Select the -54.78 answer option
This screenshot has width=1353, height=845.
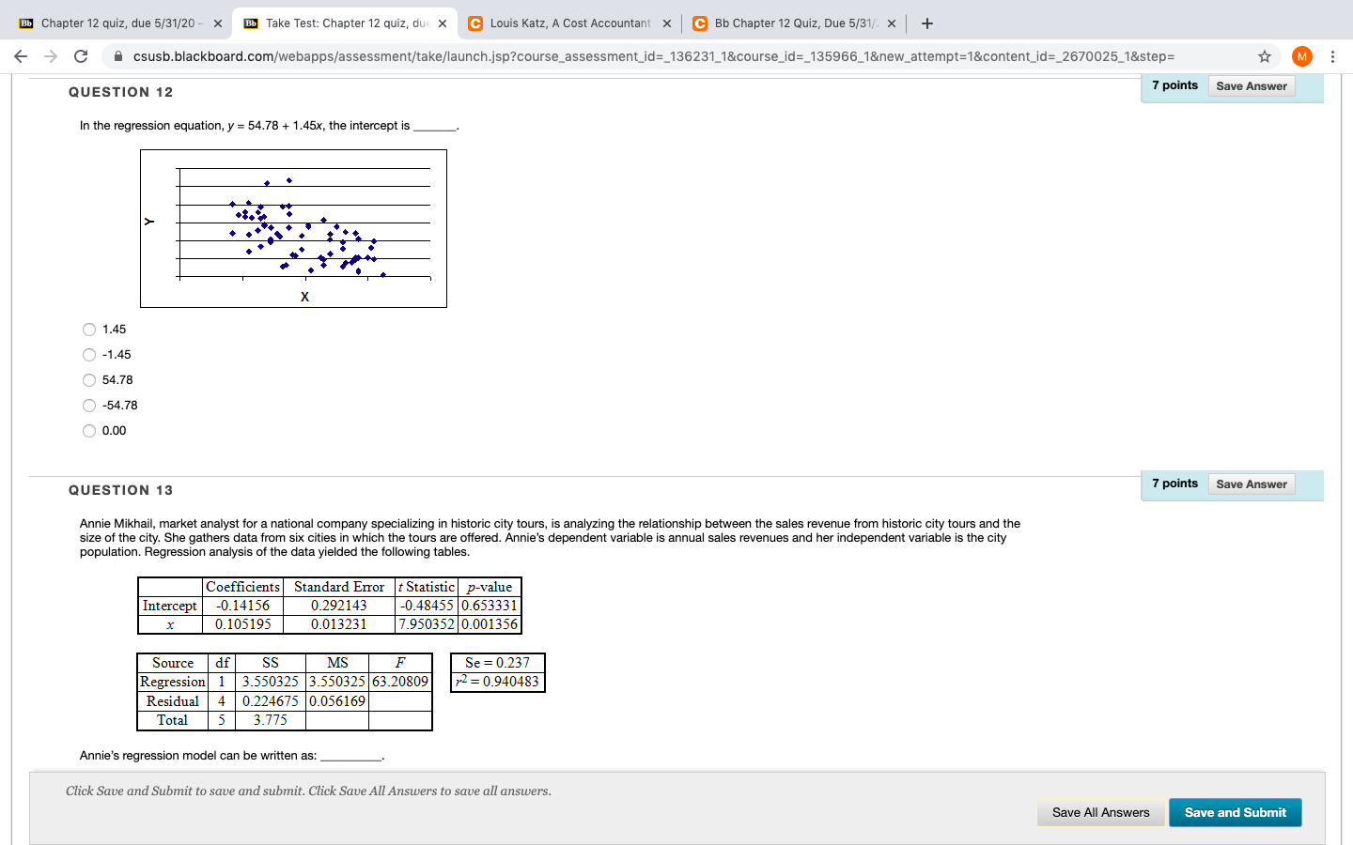click(89, 406)
